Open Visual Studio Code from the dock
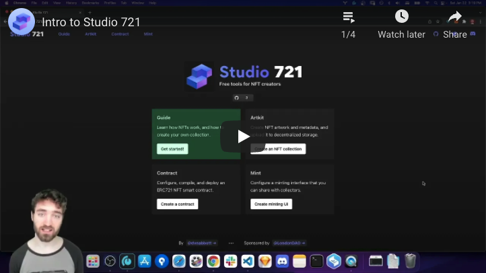486x273 pixels. (248, 262)
